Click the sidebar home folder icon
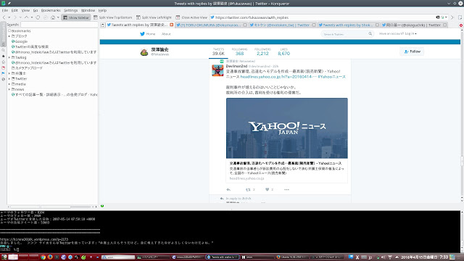The width and height of the screenshot is (464, 261). (x=3, y=62)
